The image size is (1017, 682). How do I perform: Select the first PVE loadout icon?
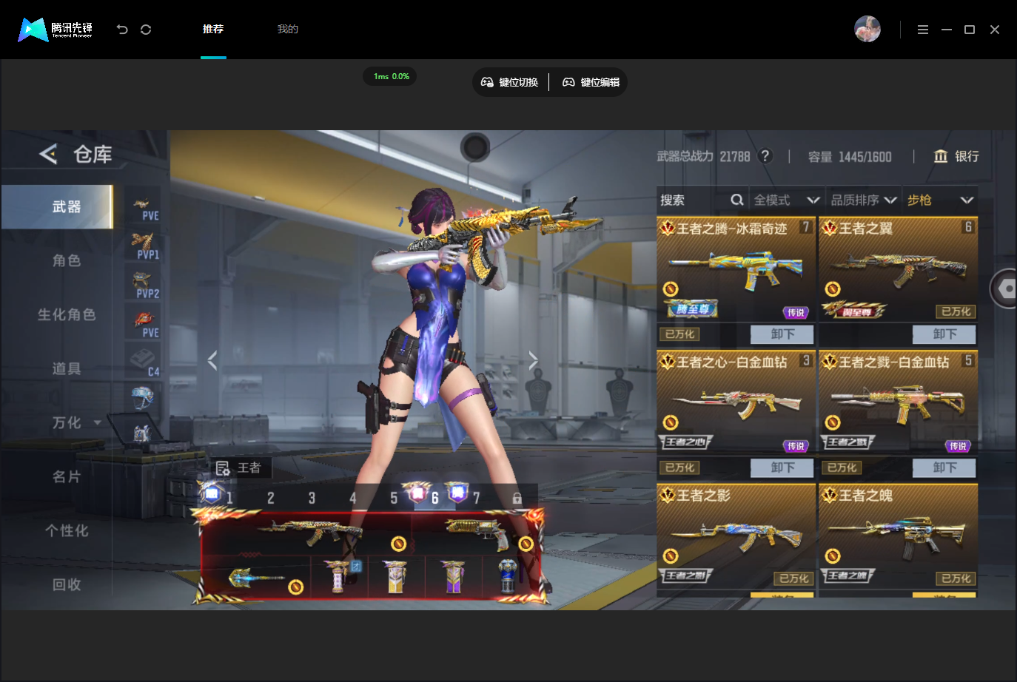click(x=144, y=208)
